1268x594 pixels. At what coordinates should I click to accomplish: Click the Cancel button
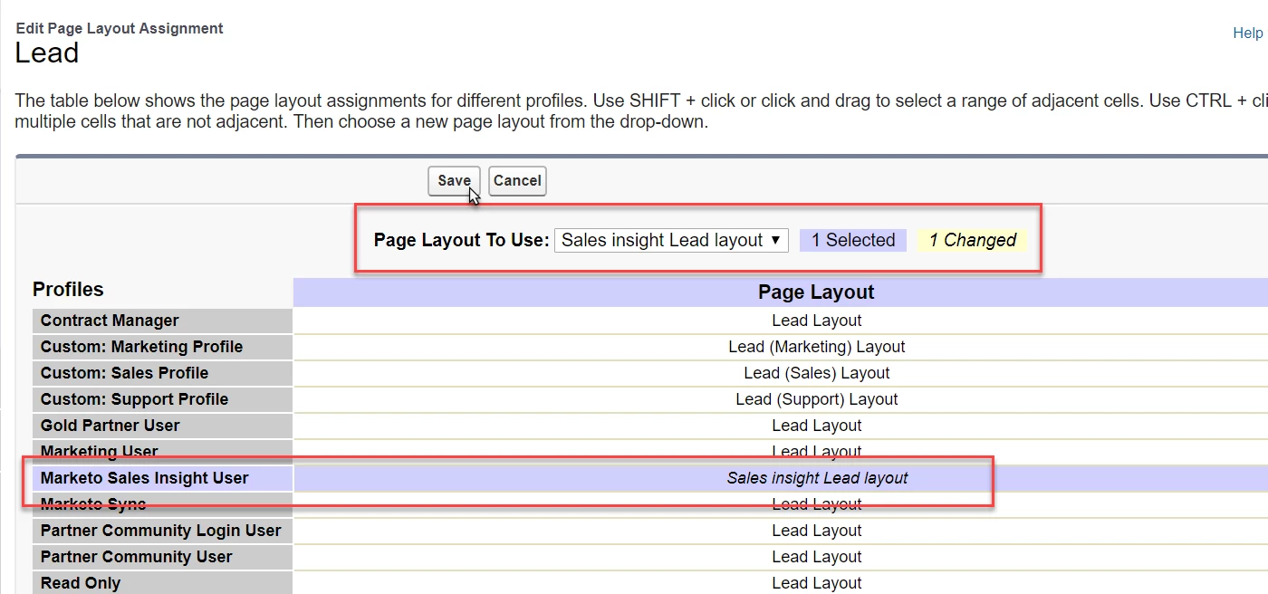coord(517,180)
